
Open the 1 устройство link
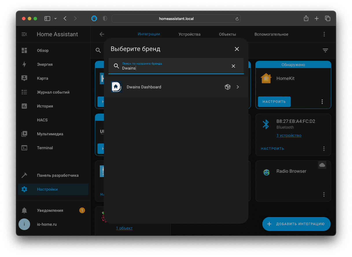click(289, 135)
